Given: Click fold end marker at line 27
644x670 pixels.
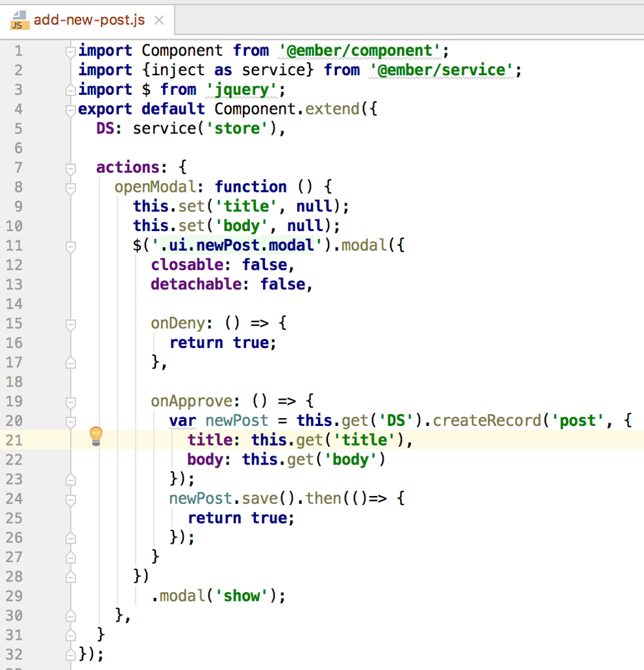Looking at the screenshot, I should click(x=71, y=557).
